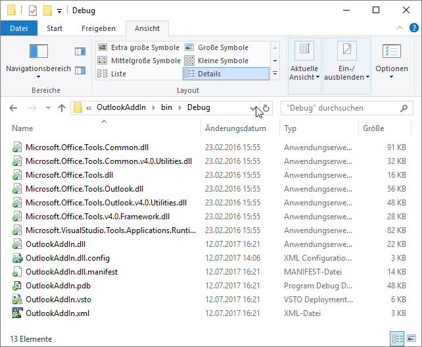Select the Ansicht ribbon tab
Viewport: 422px width, 347px height.
[x=147, y=28]
